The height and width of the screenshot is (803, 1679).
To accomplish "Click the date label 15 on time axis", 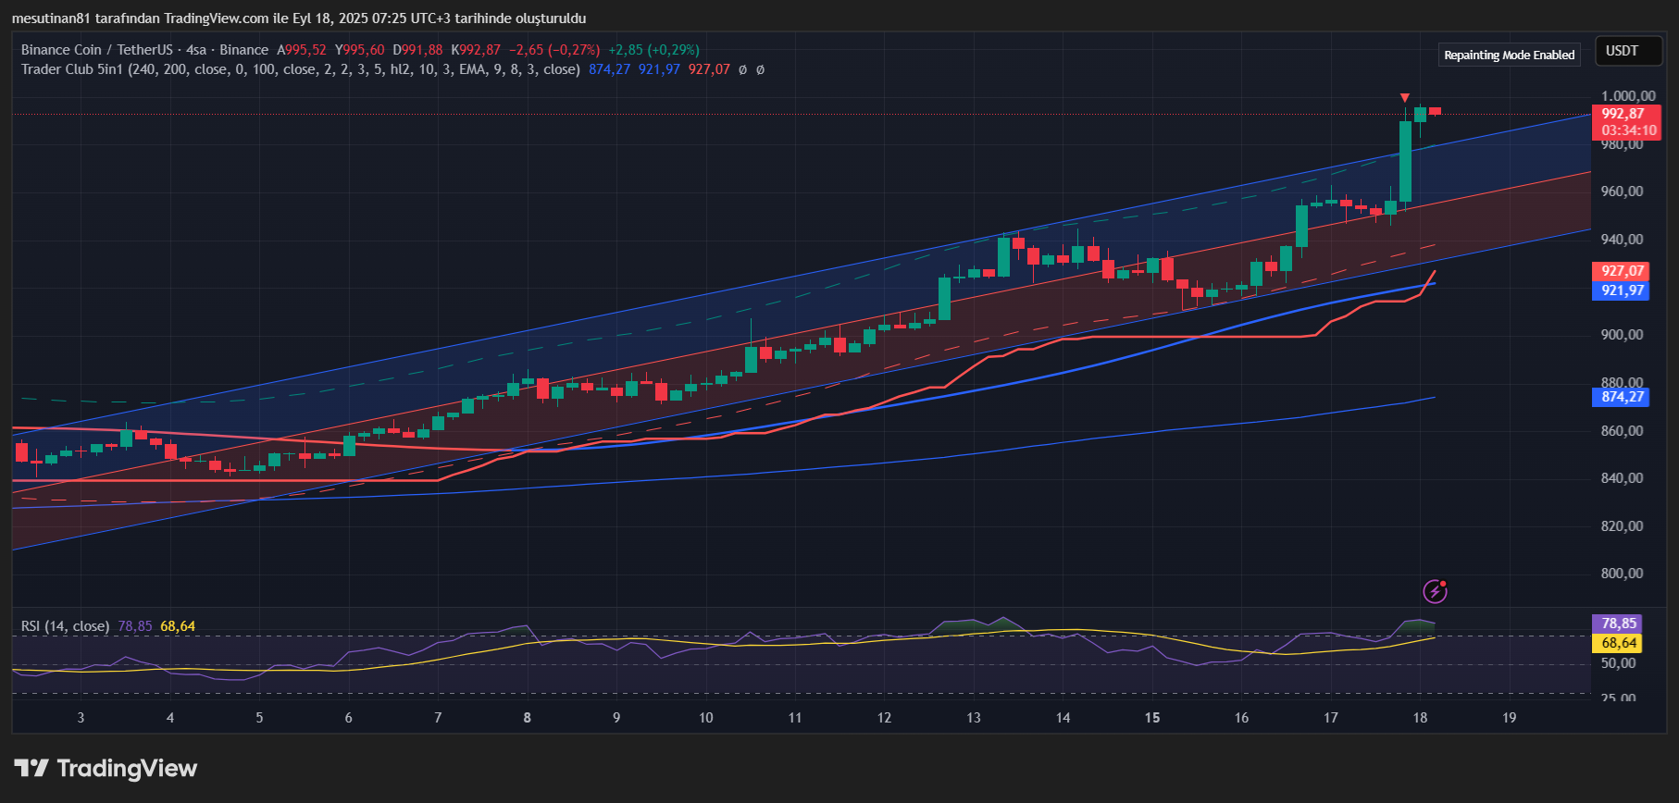I will [1151, 718].
